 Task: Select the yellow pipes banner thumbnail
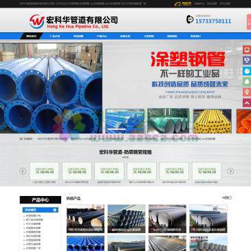point(212,121)
